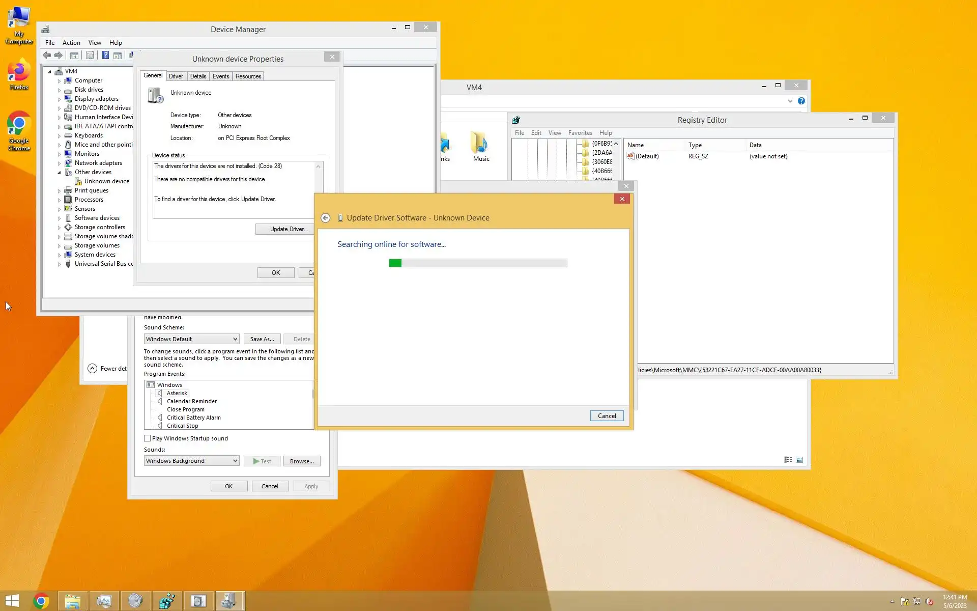Cancel the online driver search
Image resolution: width=977 pixels, height=611 pixels.
click(607, 416)
